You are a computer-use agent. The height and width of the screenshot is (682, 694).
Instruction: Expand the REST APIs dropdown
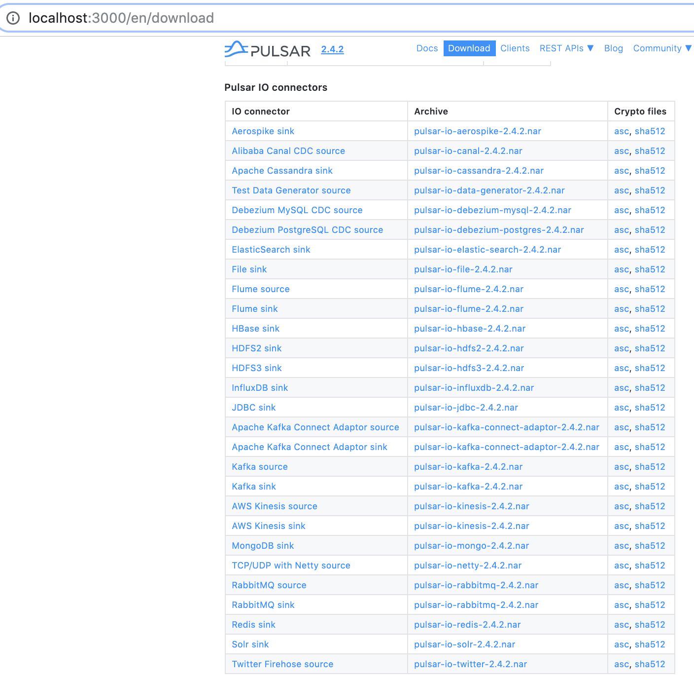[566, 48]
